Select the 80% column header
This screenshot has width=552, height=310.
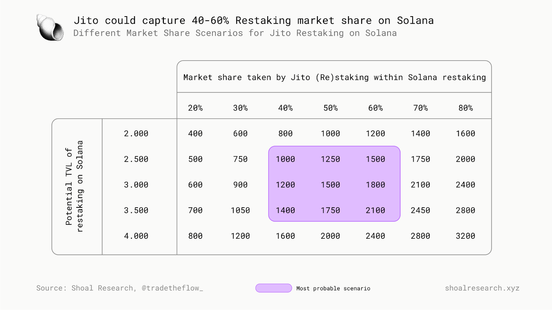click(465, 108)
